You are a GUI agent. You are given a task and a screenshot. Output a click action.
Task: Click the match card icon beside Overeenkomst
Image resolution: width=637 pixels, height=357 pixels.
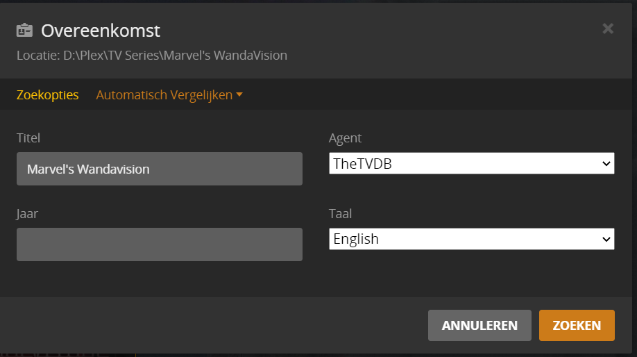(25, 31)
